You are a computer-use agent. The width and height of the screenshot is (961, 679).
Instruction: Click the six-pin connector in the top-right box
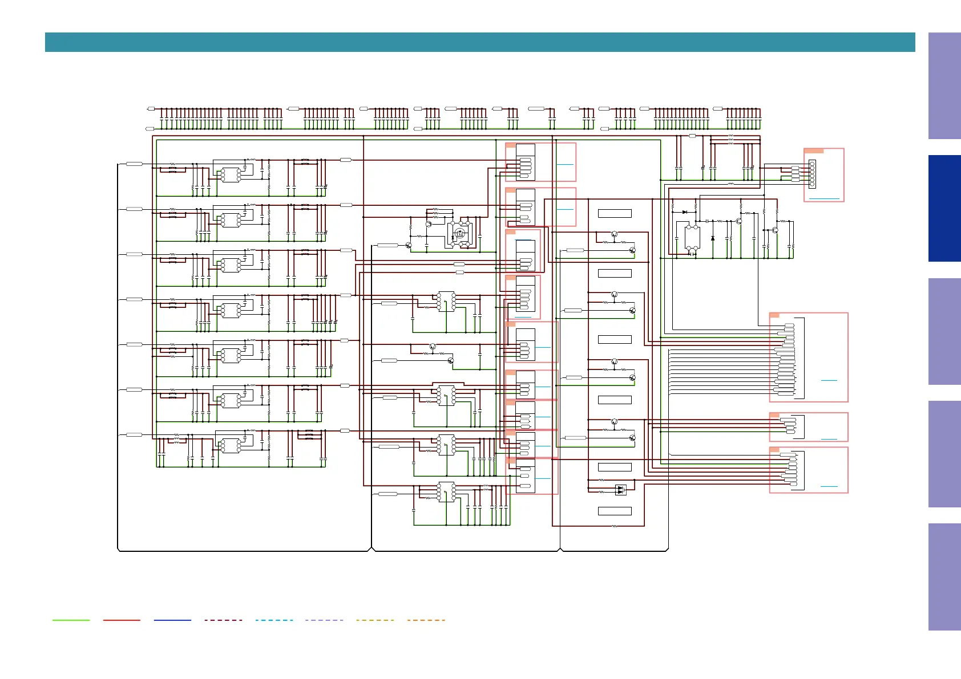812,174
